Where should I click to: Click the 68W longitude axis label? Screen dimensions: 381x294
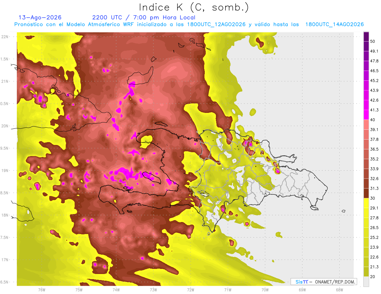pyautogui.click(x=339, y=290)
